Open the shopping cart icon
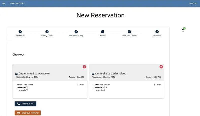The width and height of the screenshot is (200, 116). pyautogui.click(x=183, y=30)
